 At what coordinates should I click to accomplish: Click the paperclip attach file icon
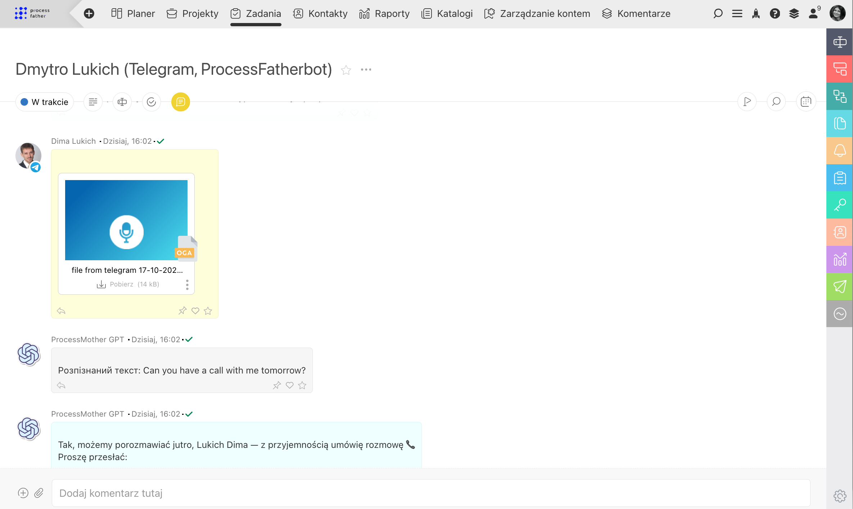(x=39, y=493)
